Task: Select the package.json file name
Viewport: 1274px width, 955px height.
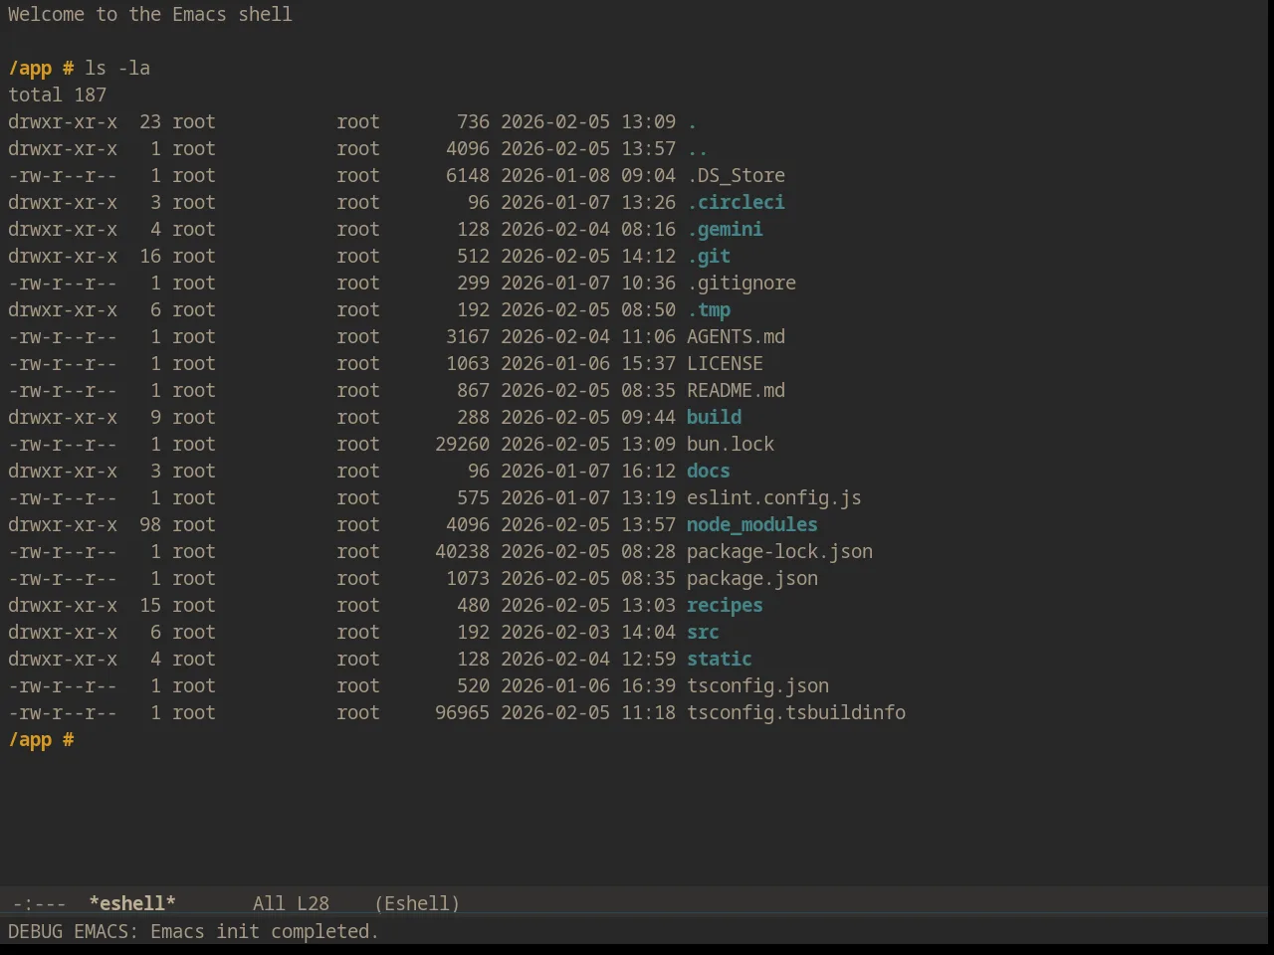Action: click(x=752, y=578)
